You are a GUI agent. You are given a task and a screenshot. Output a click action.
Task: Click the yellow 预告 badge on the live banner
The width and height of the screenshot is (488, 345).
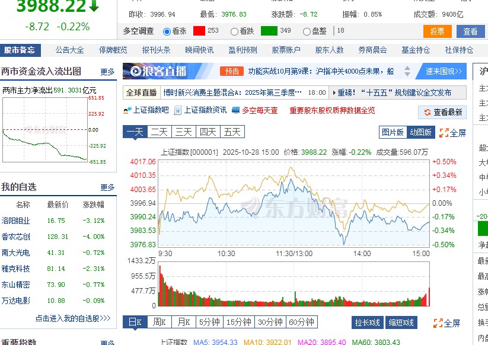tap(232, 71)
